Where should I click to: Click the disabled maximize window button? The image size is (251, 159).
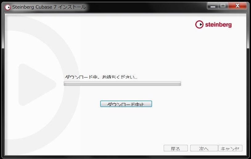click(223, 6)
